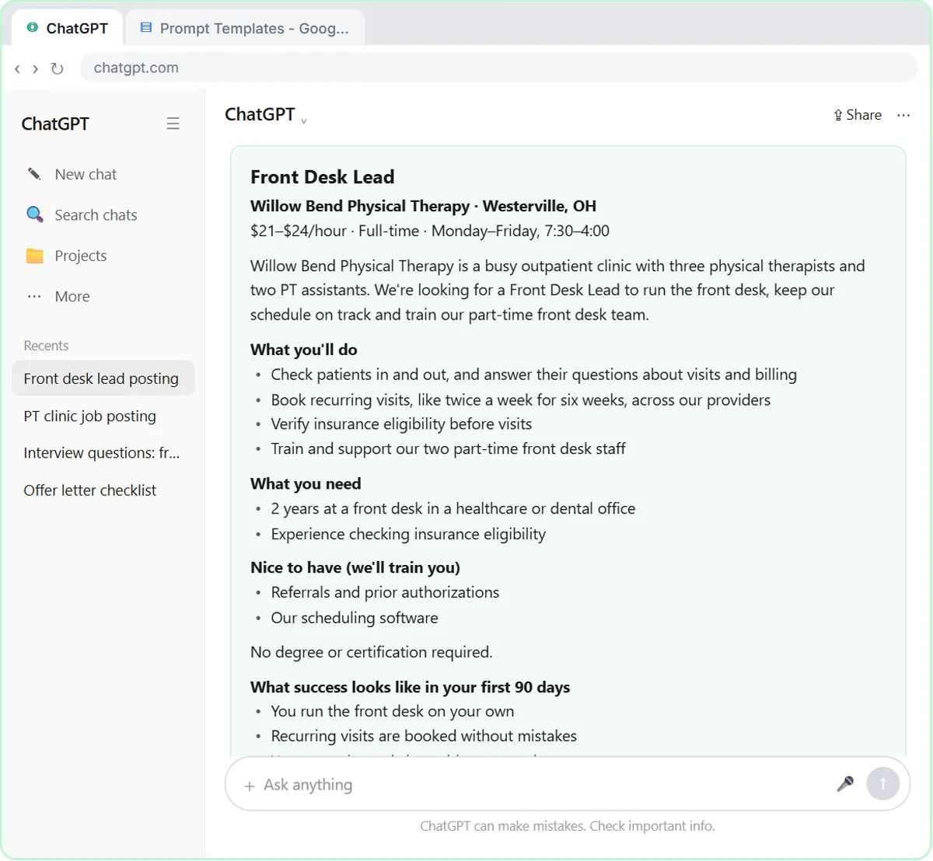This screenshot has width=933, height=861.
Task: Open the three-dot conversation options menu
Action: point(903,115)
